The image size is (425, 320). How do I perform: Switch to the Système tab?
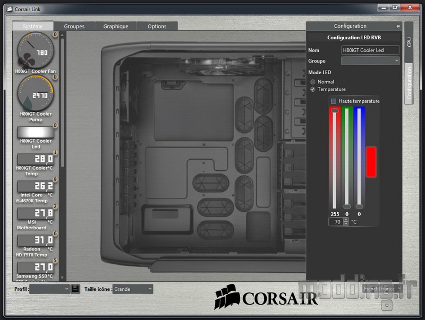[33, 26]
